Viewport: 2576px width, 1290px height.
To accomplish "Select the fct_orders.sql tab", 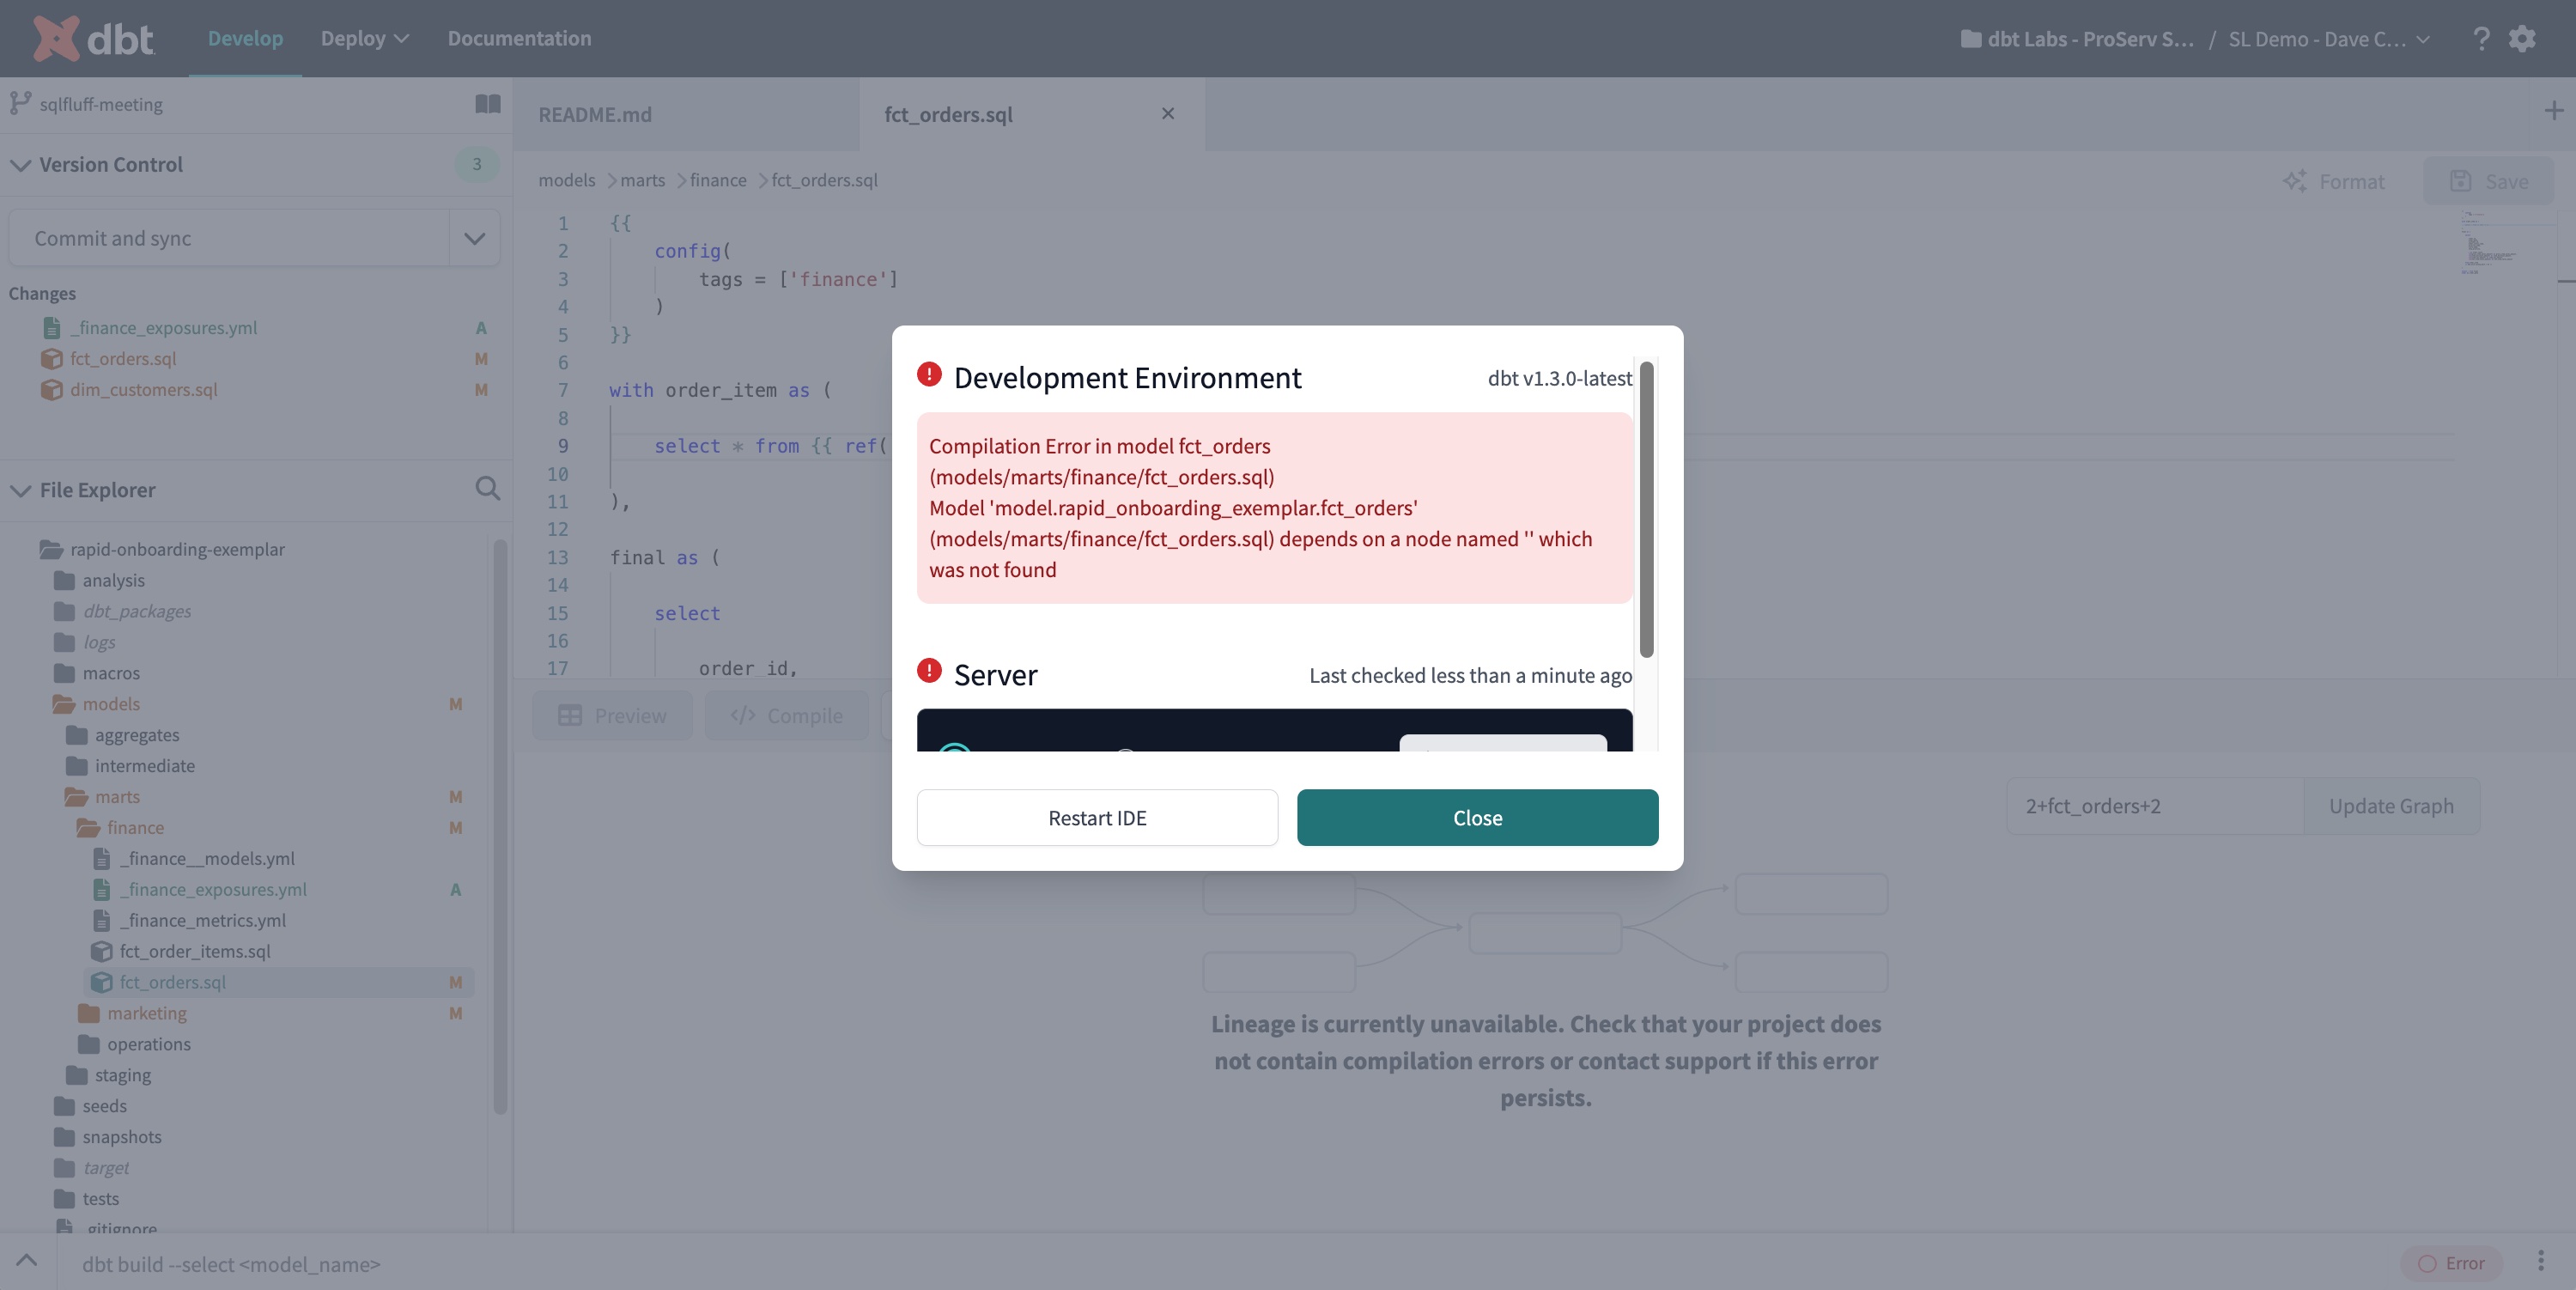I will pyautogui.click(x=949, y=113).
